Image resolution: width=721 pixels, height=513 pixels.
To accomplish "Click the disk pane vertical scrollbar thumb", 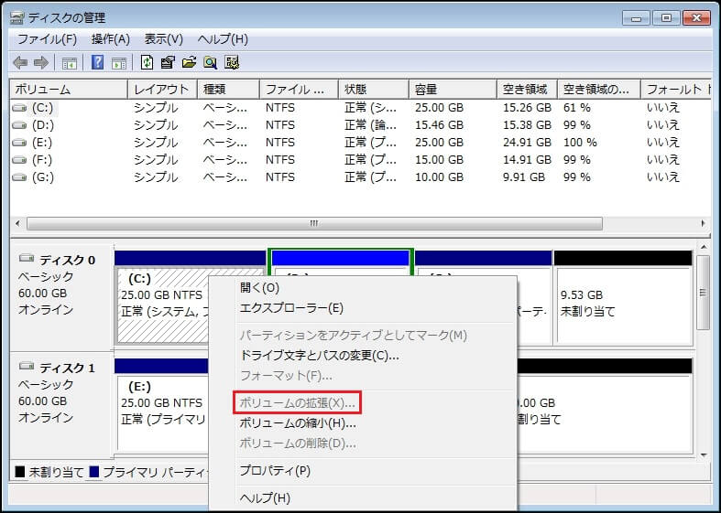I will pos(704,293).
